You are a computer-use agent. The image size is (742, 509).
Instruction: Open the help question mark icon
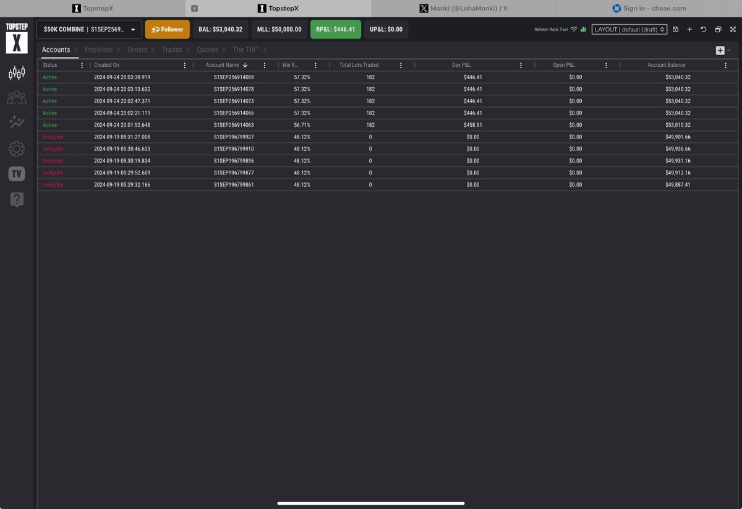17,199
